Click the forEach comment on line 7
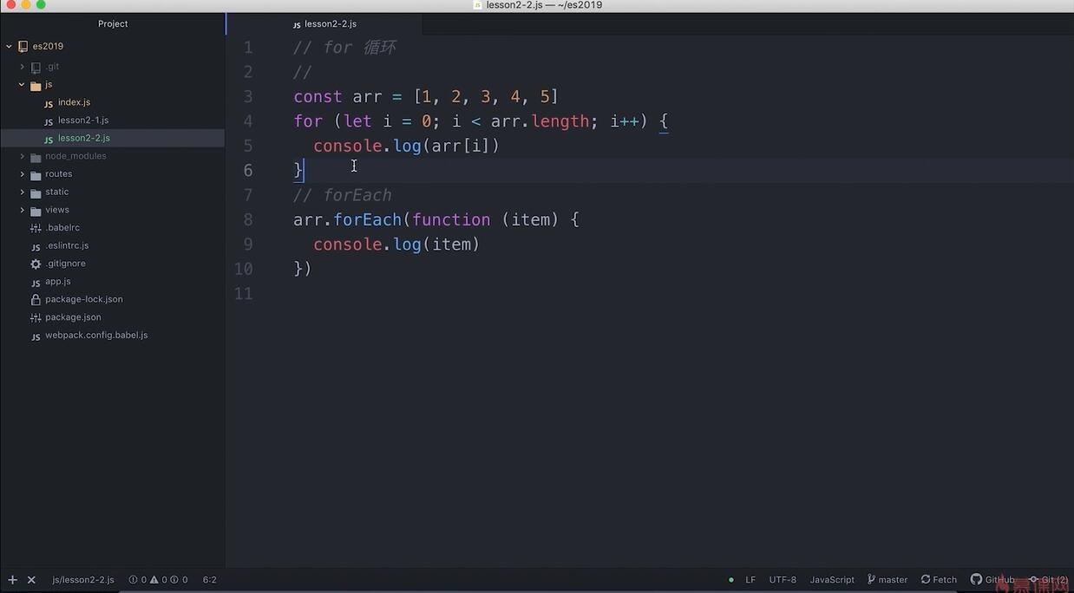Screen dimensions: 1074x593 343,195
